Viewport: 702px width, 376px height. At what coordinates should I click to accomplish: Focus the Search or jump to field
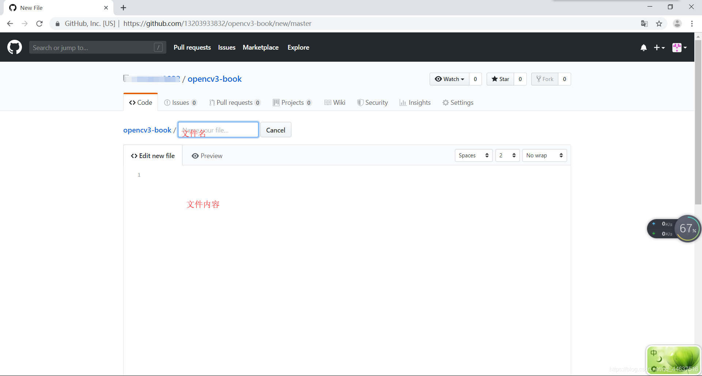coord(98,47)
